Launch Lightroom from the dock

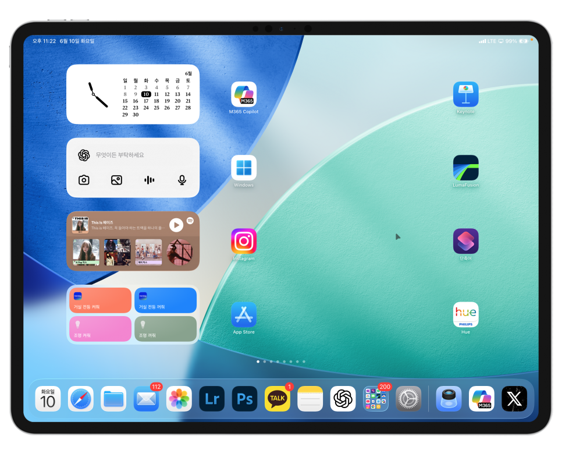(x=212, y=399)
